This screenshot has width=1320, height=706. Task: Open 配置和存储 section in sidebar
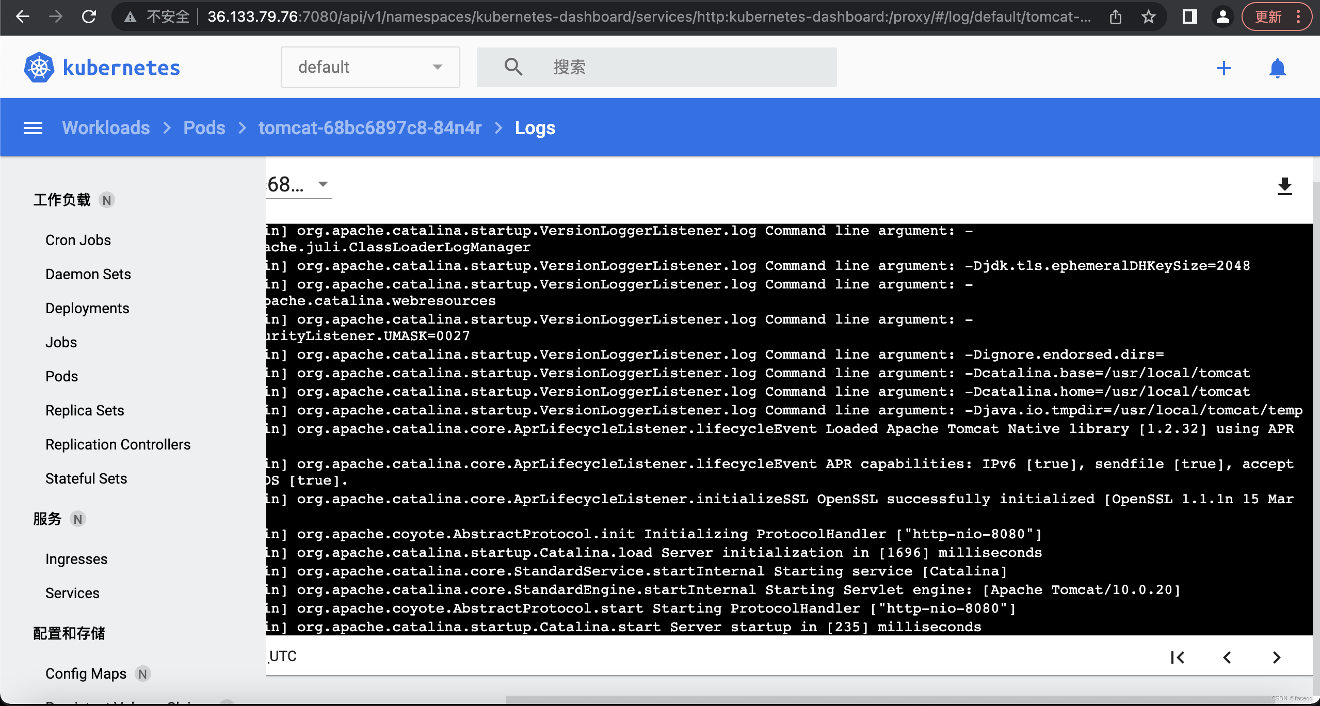[69, 633]
